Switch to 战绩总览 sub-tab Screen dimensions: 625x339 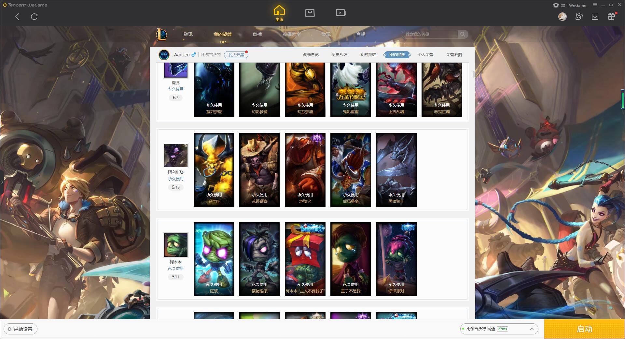[311, 55]
